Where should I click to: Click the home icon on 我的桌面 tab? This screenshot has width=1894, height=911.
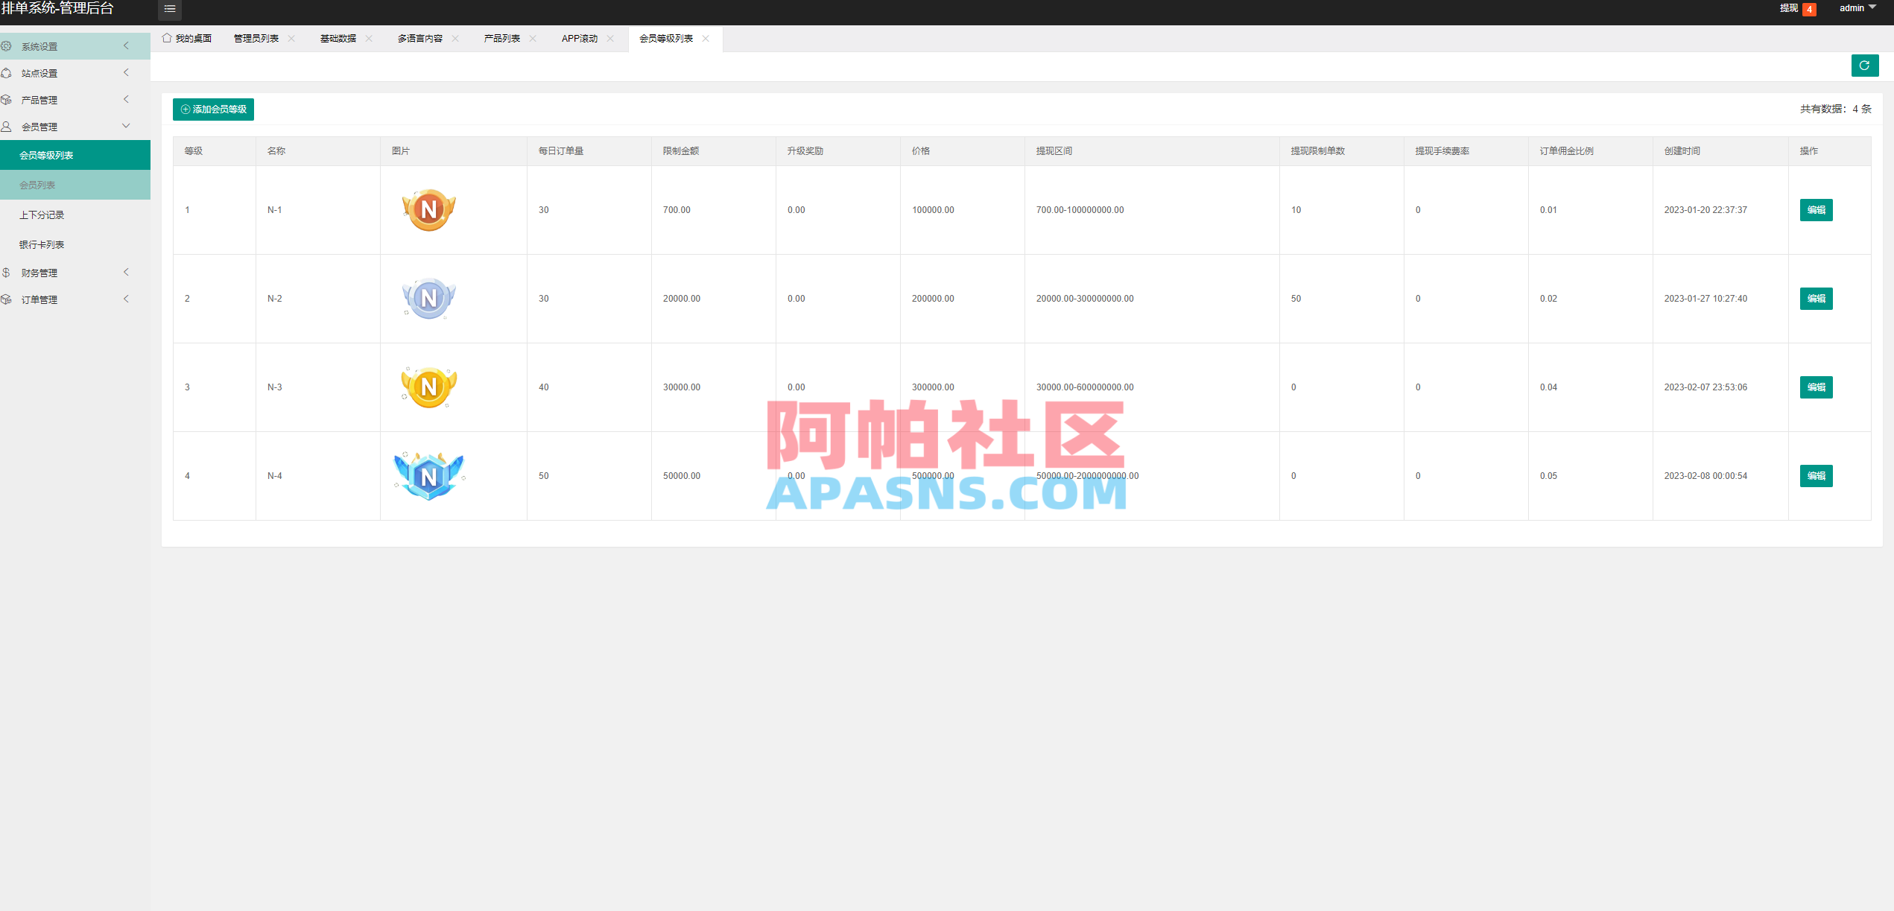coord(166,37)
